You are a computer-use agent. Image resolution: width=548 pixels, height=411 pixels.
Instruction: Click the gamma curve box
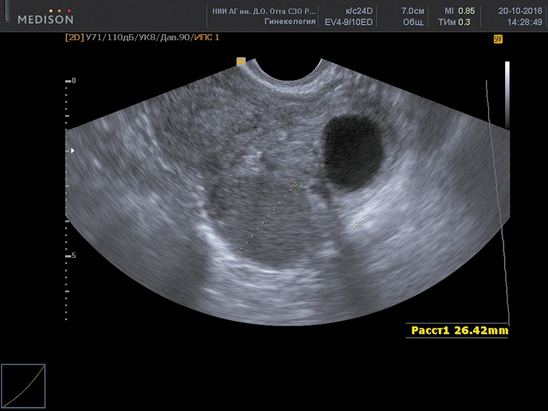point(23,387)
